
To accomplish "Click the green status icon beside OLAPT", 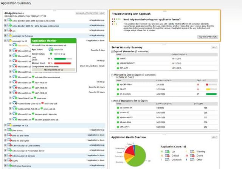I will pos(118,89).
